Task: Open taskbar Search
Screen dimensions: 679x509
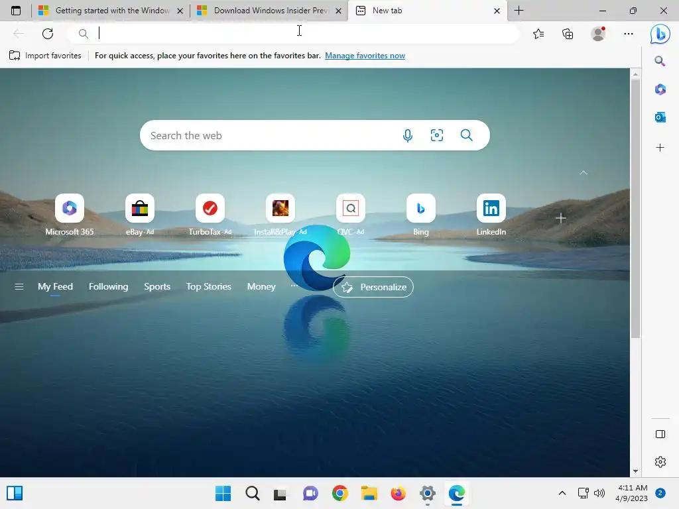Action: [x=252, y=493]
